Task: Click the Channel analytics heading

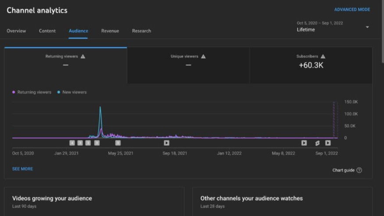Action: [x=37, y=10]
